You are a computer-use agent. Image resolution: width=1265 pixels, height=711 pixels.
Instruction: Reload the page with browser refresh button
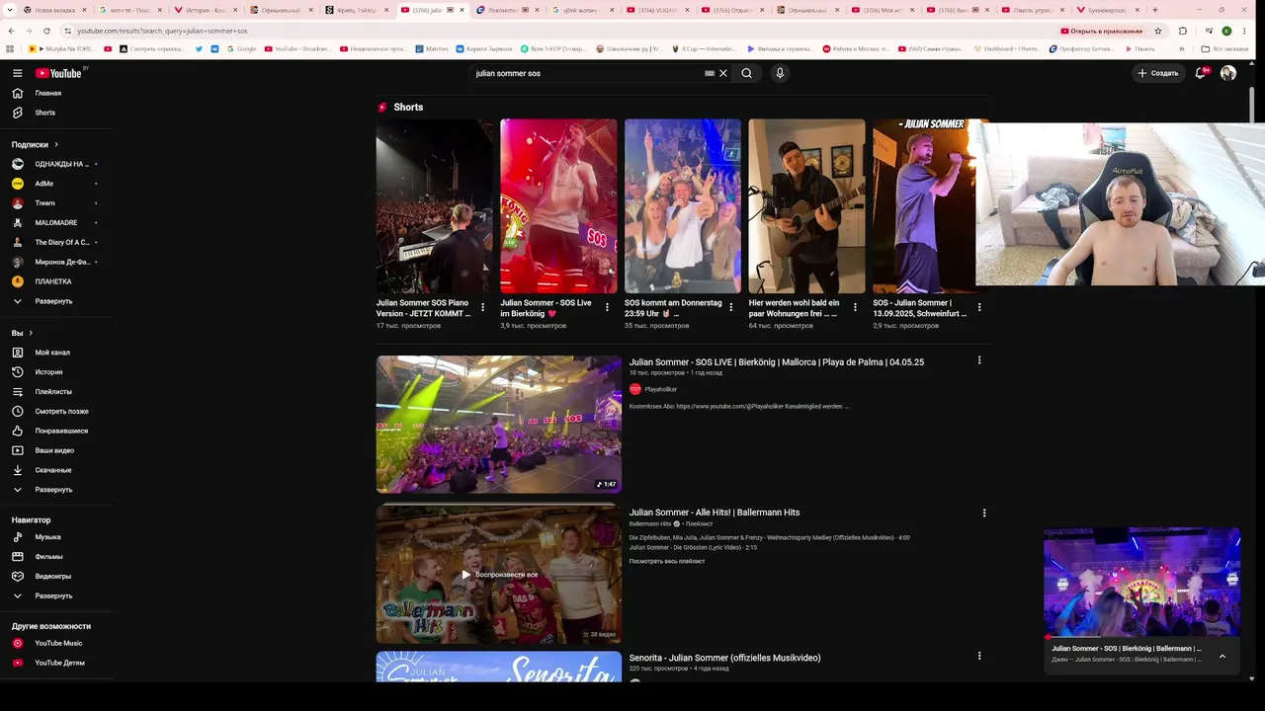(48, 31)
